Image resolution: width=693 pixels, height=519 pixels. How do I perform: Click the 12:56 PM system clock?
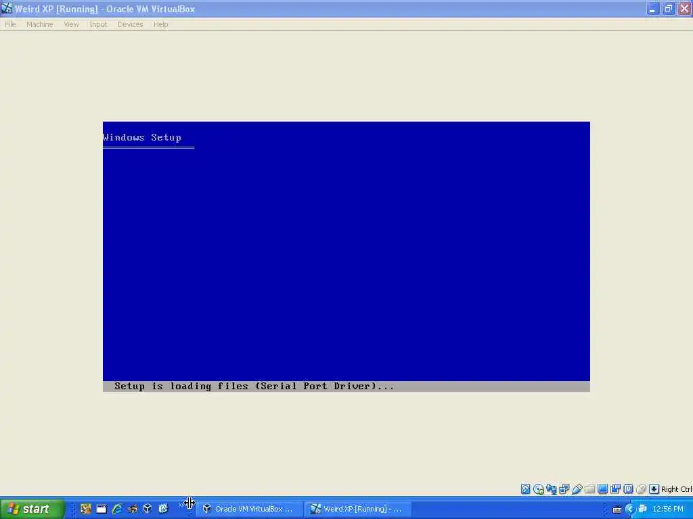668,509
